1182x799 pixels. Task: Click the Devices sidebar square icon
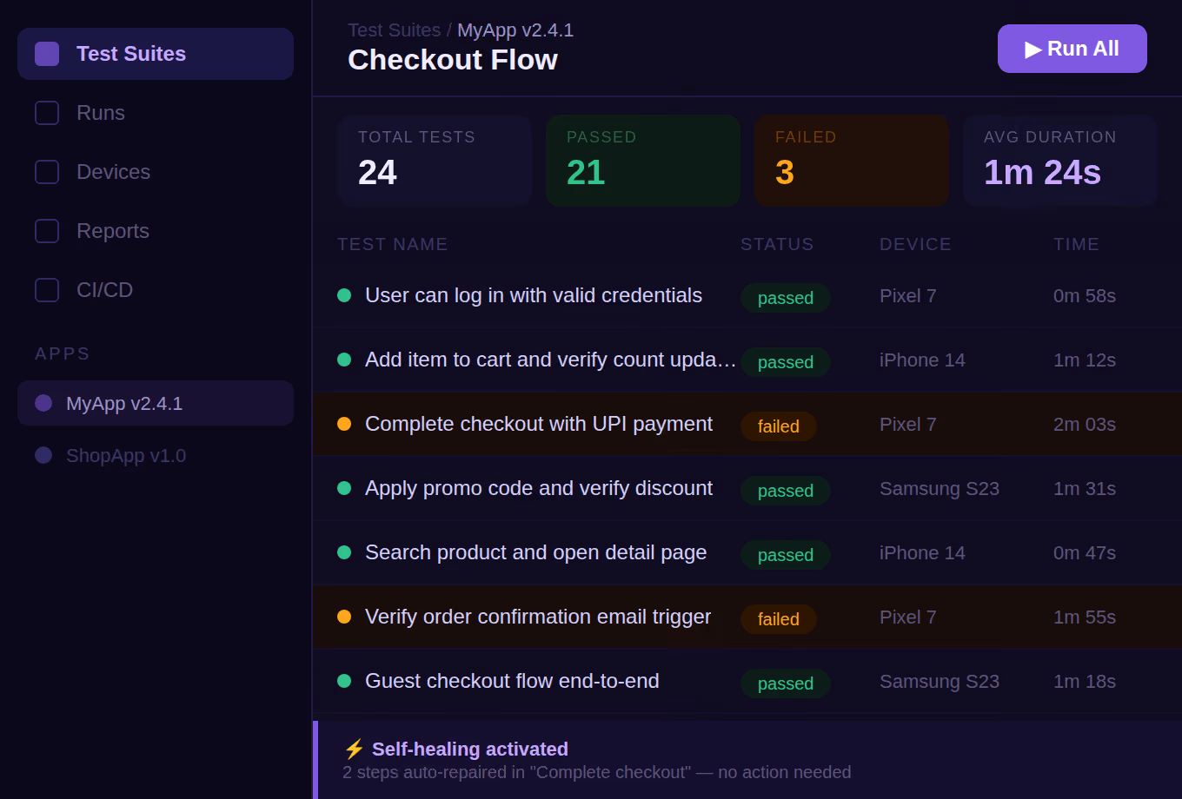47,172
